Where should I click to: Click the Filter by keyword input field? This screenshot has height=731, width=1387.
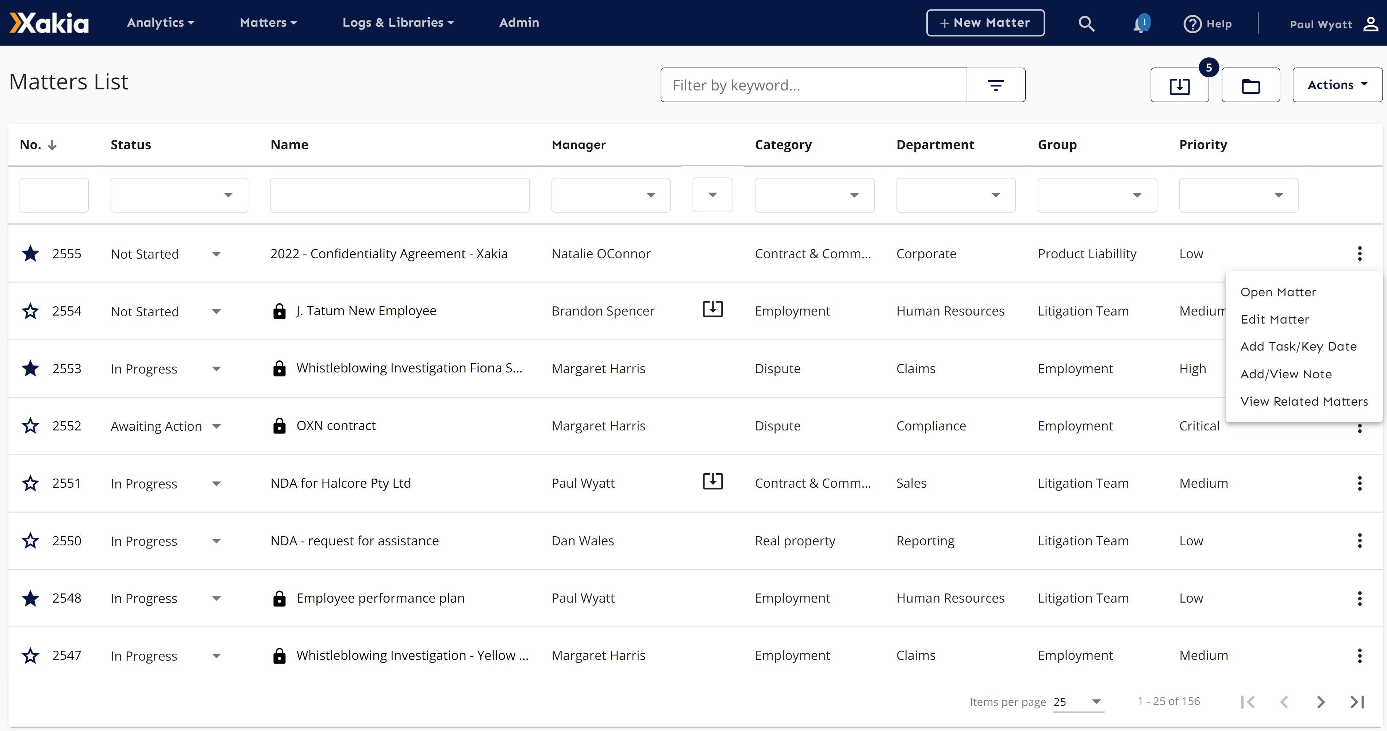pyautogui.click(x=814, y=84)
